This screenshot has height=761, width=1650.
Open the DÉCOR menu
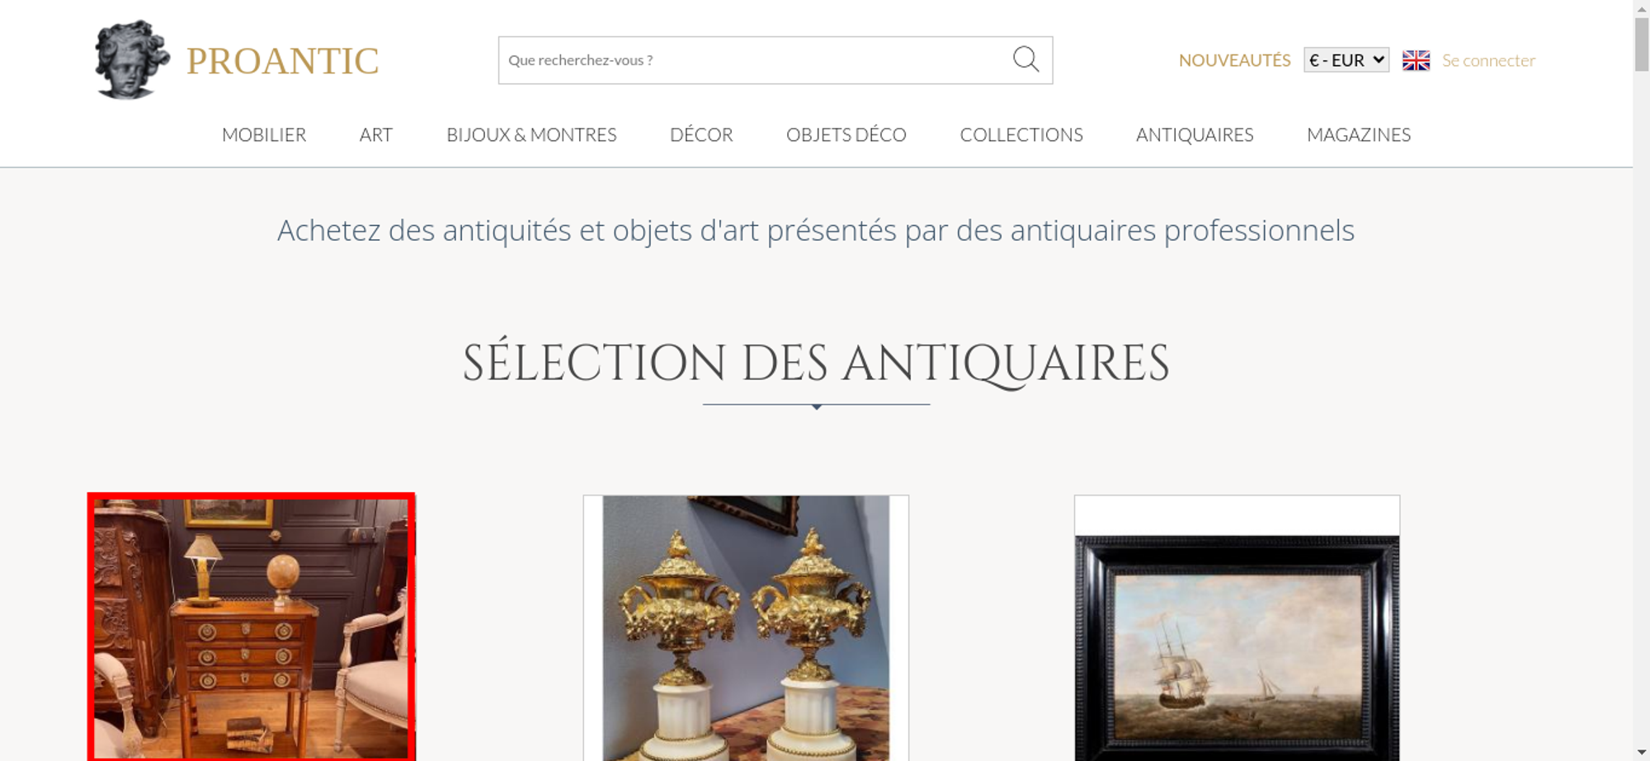coord(701,134)
